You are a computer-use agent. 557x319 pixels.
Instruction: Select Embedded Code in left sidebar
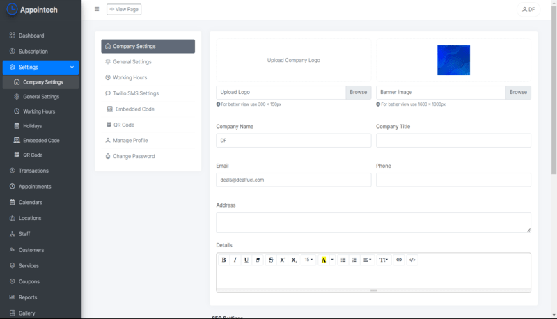(40, 140)
